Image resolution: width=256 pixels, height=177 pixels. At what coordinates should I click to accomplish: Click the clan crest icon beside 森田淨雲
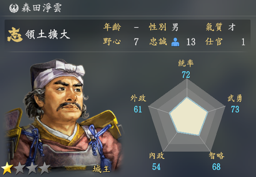point(14,8)
